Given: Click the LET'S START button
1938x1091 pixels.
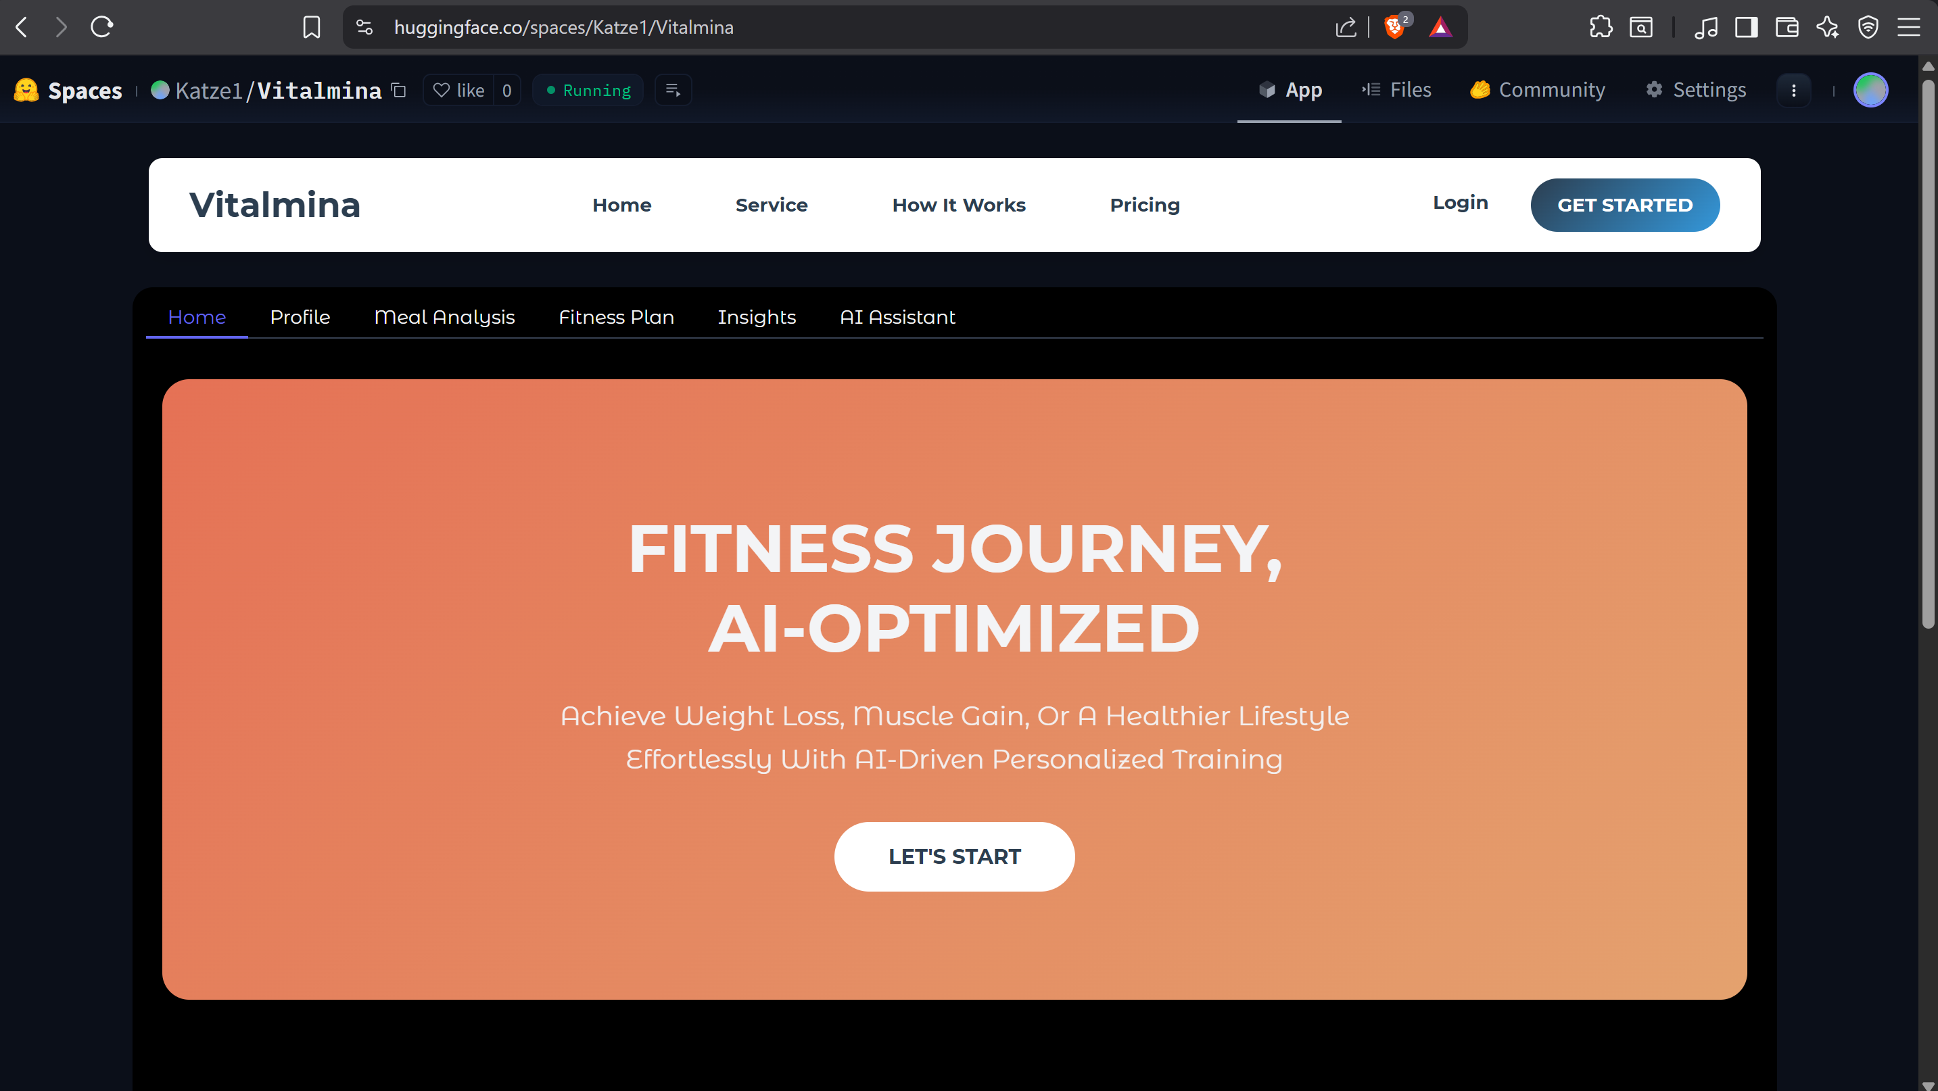Looking at the screenshot, I should (x=954, y=856).
